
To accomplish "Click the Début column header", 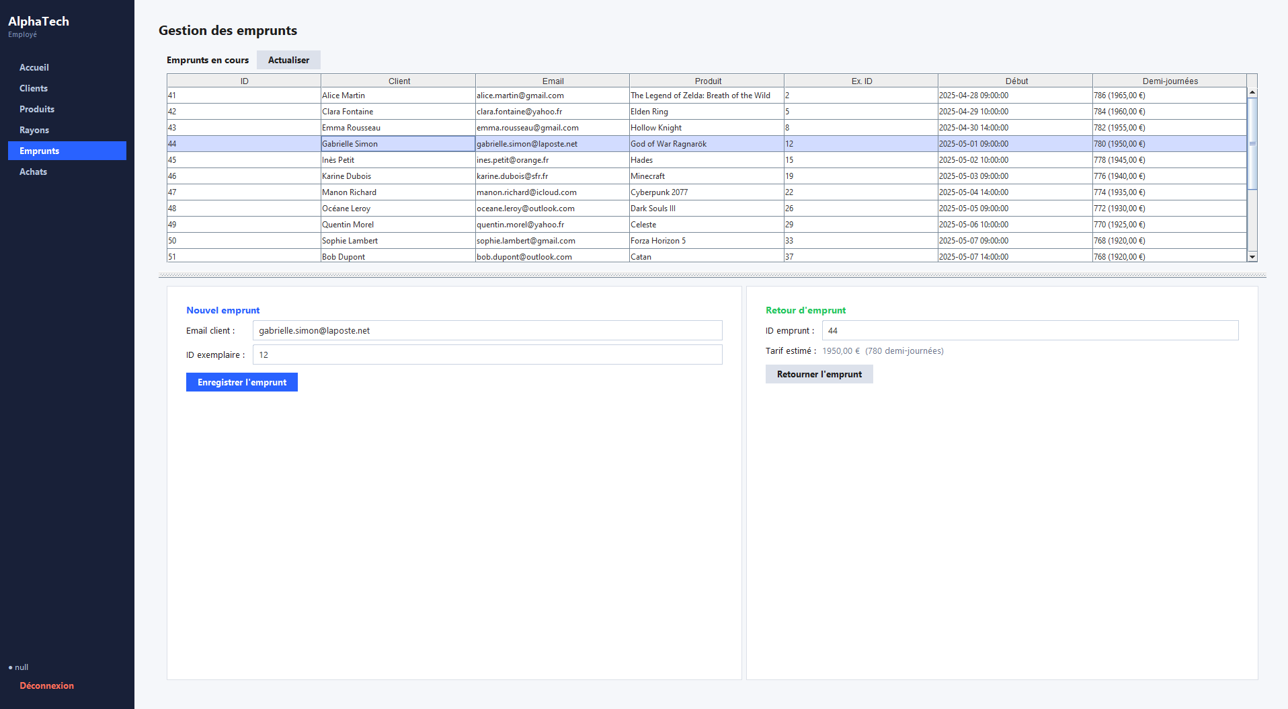I will (x=1016, y=81).
